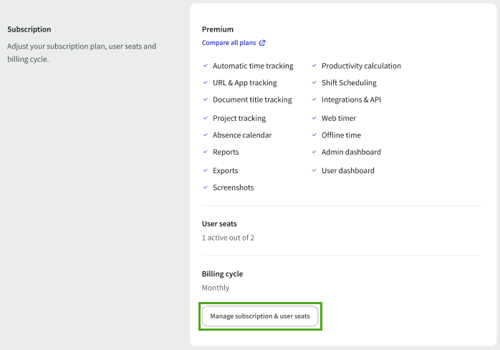Click the checkmark next to Automatic time tracking

[x=206, y=66]
